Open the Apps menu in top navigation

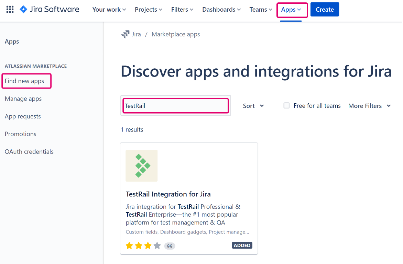click(291, 10)
